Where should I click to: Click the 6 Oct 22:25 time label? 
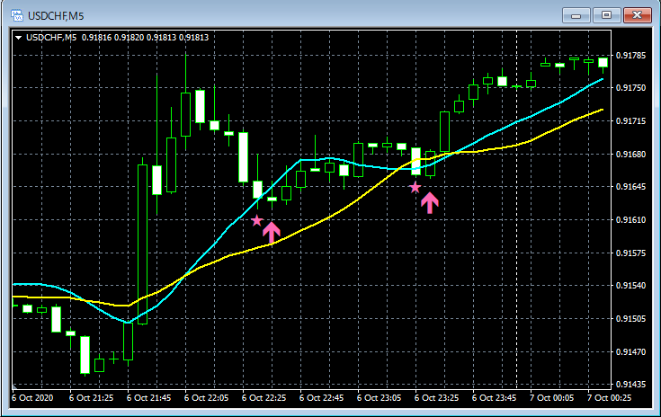click(x=264, y=397)
